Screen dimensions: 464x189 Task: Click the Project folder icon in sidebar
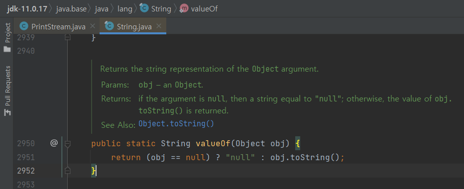7,49
